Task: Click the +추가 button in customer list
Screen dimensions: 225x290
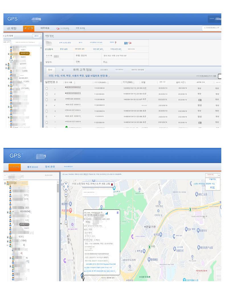Action: pos(37,36)
